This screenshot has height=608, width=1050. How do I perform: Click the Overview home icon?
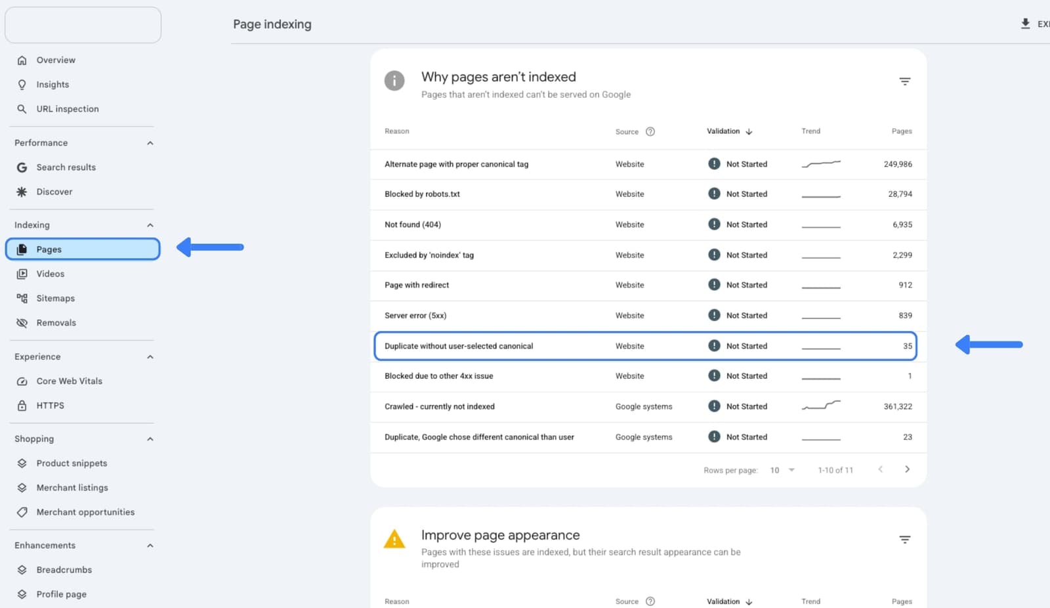pos(22,60)
